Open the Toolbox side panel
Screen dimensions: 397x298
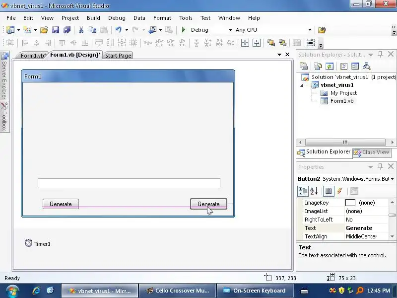click(4, 117)
